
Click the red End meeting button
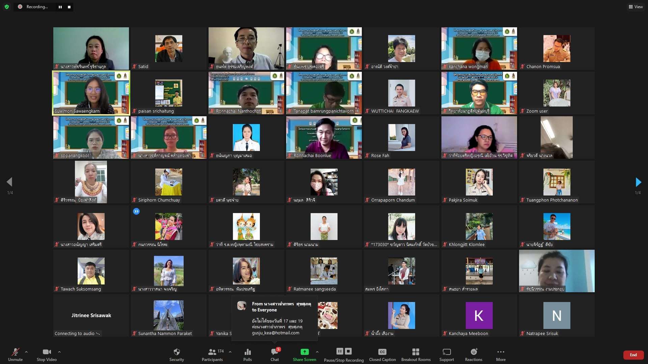tap(633, 355)
